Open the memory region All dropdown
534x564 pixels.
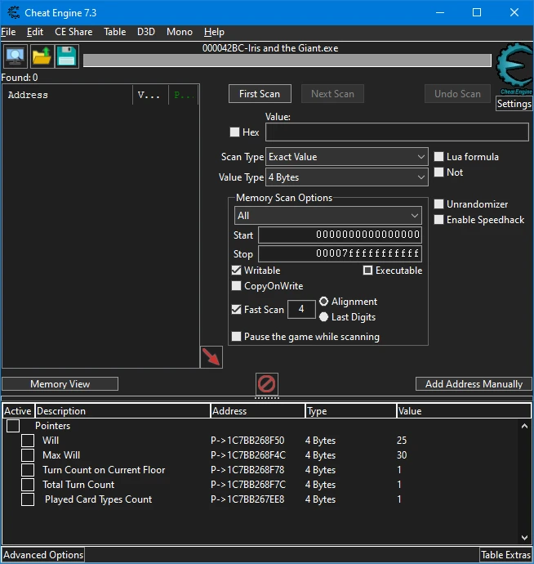click(x=327, y=216)
